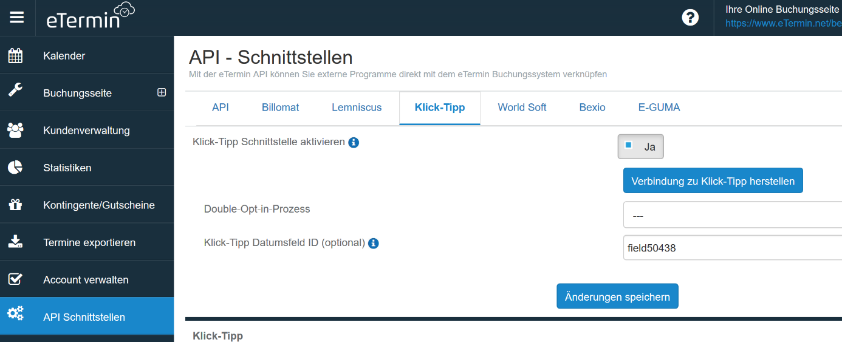This screenshot has height=342, width=842.
Task: Click the Kalender calendar icon
Action: pyautogui.click(x=15, y=56)
